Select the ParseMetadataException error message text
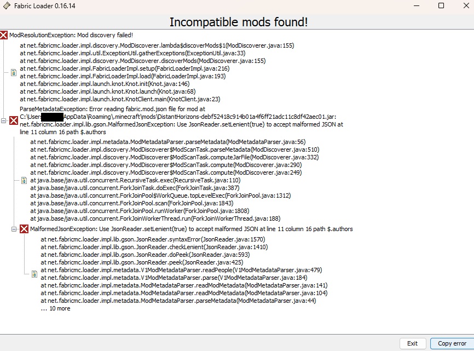This screenshot has height=351, width=474. click(x=181, y=120)
